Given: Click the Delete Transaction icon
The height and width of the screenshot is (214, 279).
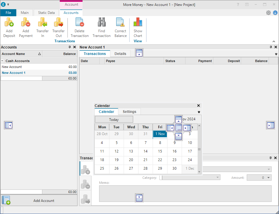Looking at the screenshot, I should tap(80, 23).
